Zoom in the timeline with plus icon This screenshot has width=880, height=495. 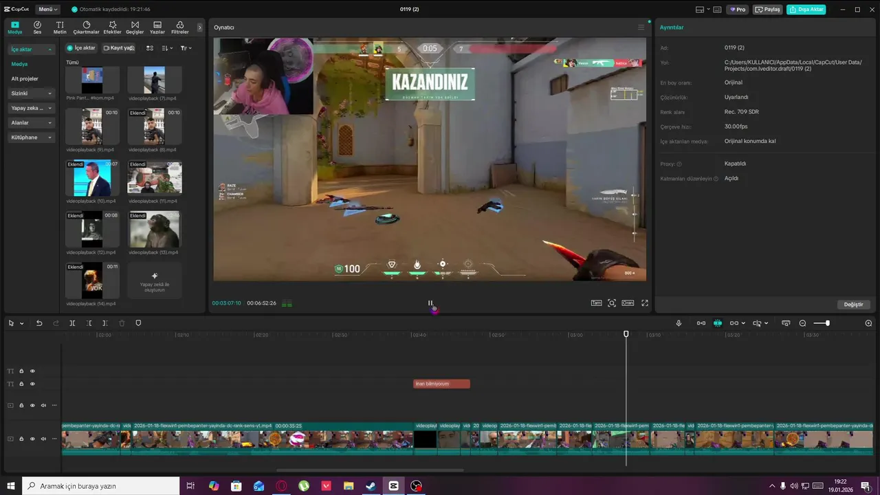868,323
